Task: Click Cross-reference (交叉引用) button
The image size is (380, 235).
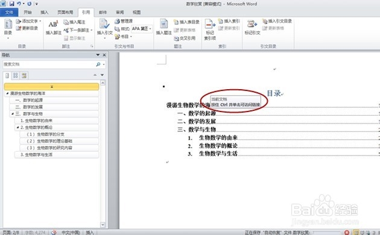Action: tap(185, 38)
